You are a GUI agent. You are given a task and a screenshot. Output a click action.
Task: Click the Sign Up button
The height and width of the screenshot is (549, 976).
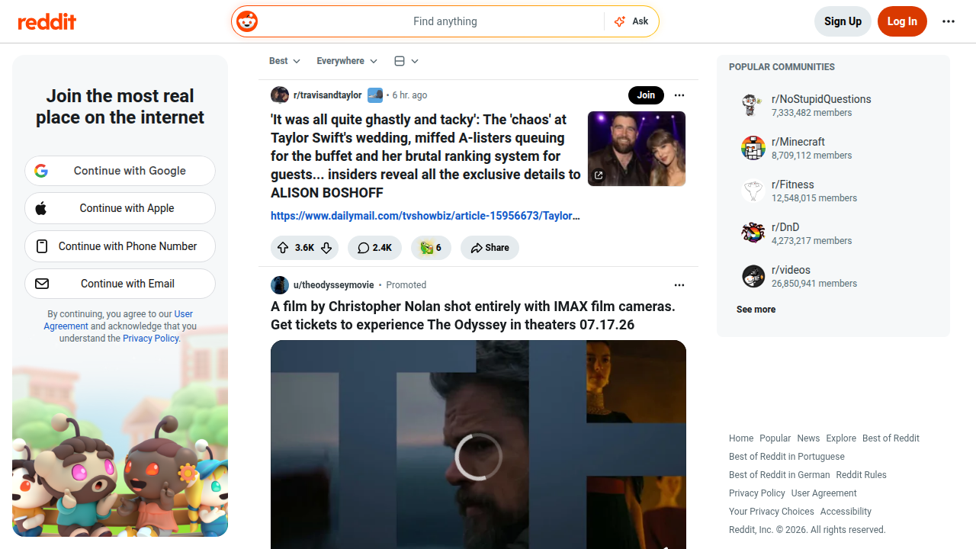pyautogui.click(x=843, y=21)
